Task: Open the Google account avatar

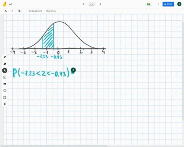Action: click(x=179, y=4)
